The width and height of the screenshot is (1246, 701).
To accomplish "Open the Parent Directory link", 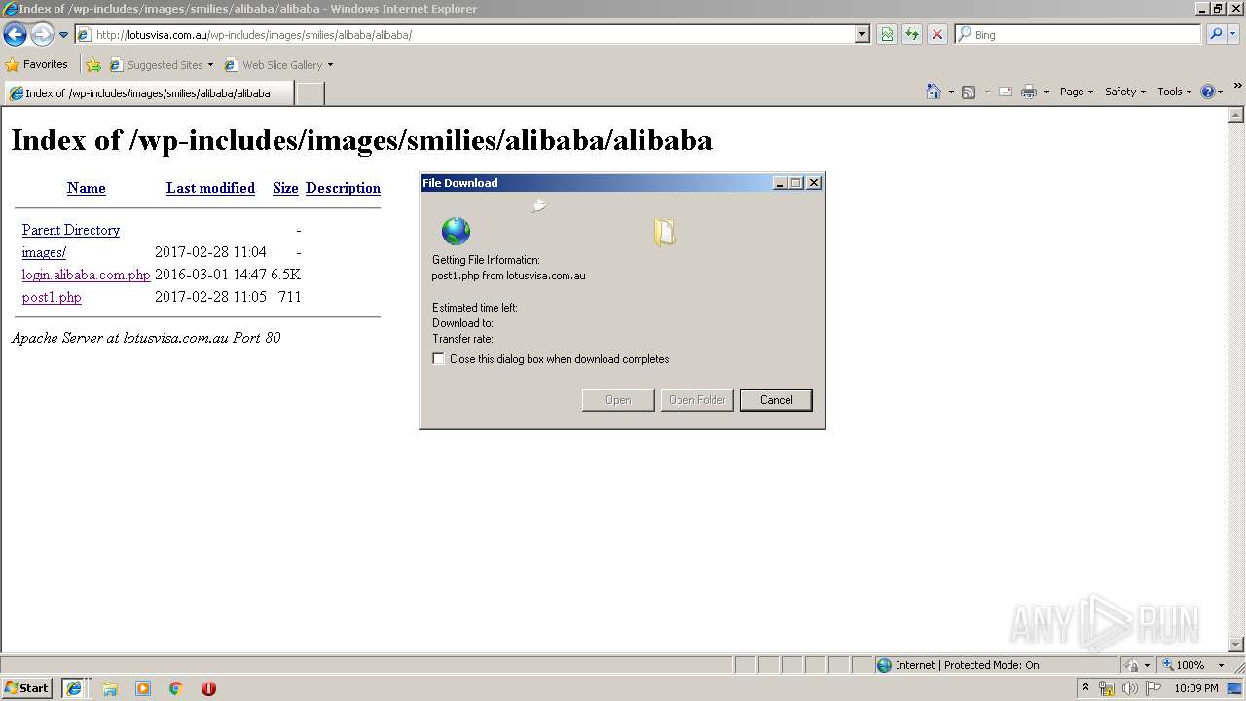I will pyautogui.click(x=71, y=230).
